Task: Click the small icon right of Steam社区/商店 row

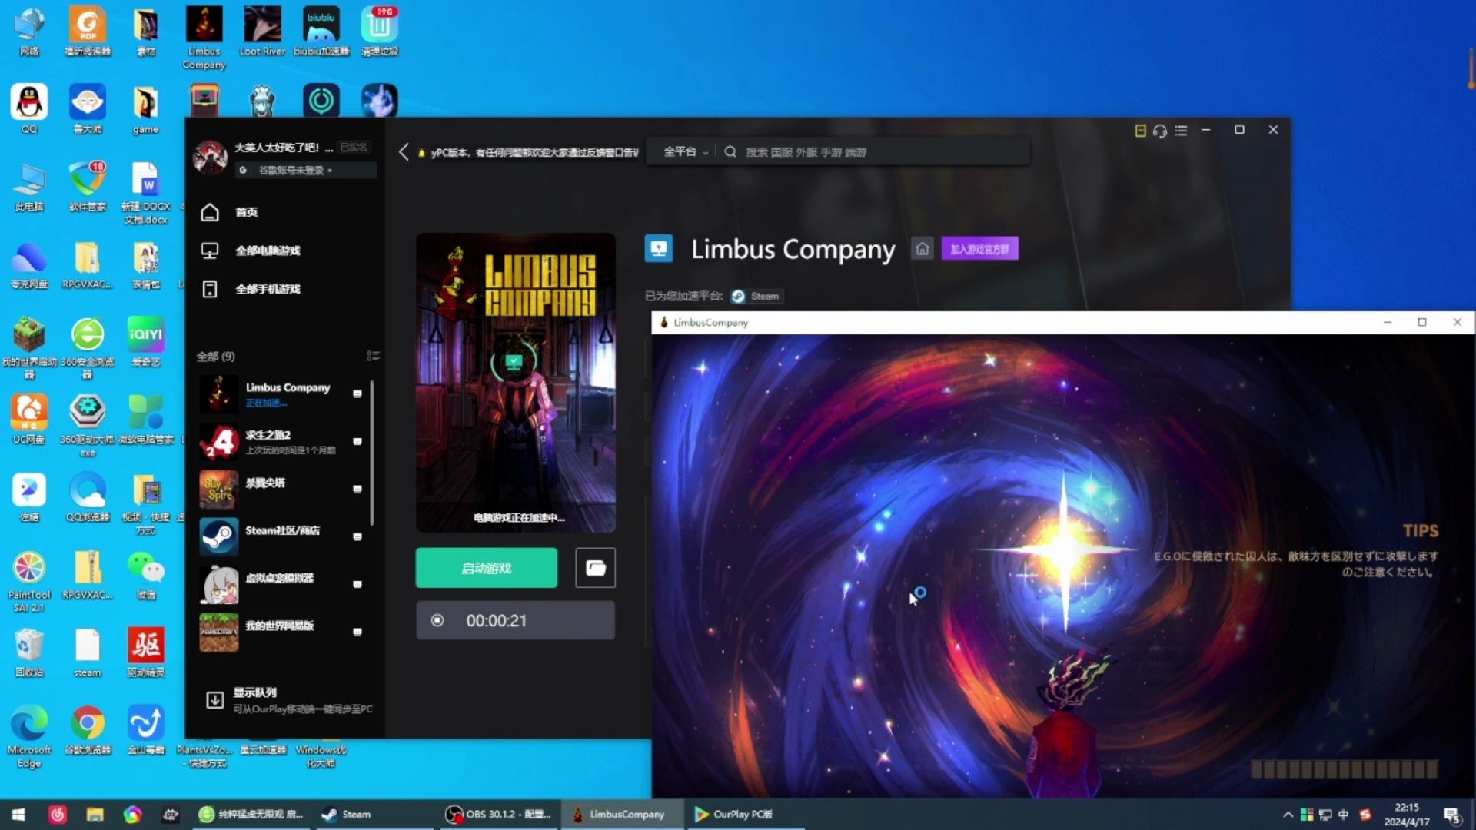Action: pyautogui.click(x=357, y=537)
